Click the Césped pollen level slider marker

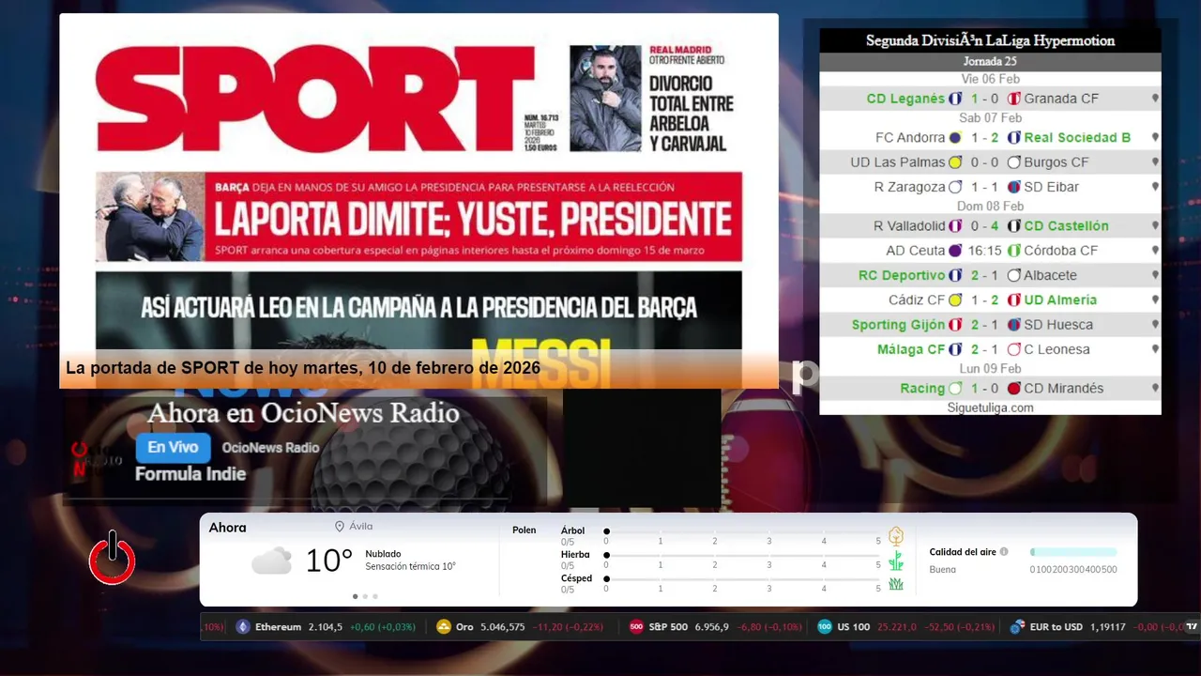click(x=606, y=579)
